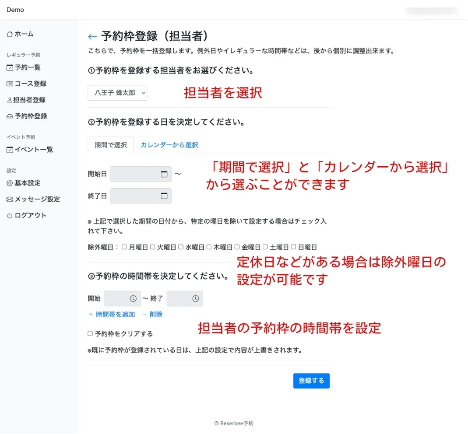Expand the 八王子 蜂太郎 staff dropdown
This screenshot has height=434, width=468.
point(117,93)
